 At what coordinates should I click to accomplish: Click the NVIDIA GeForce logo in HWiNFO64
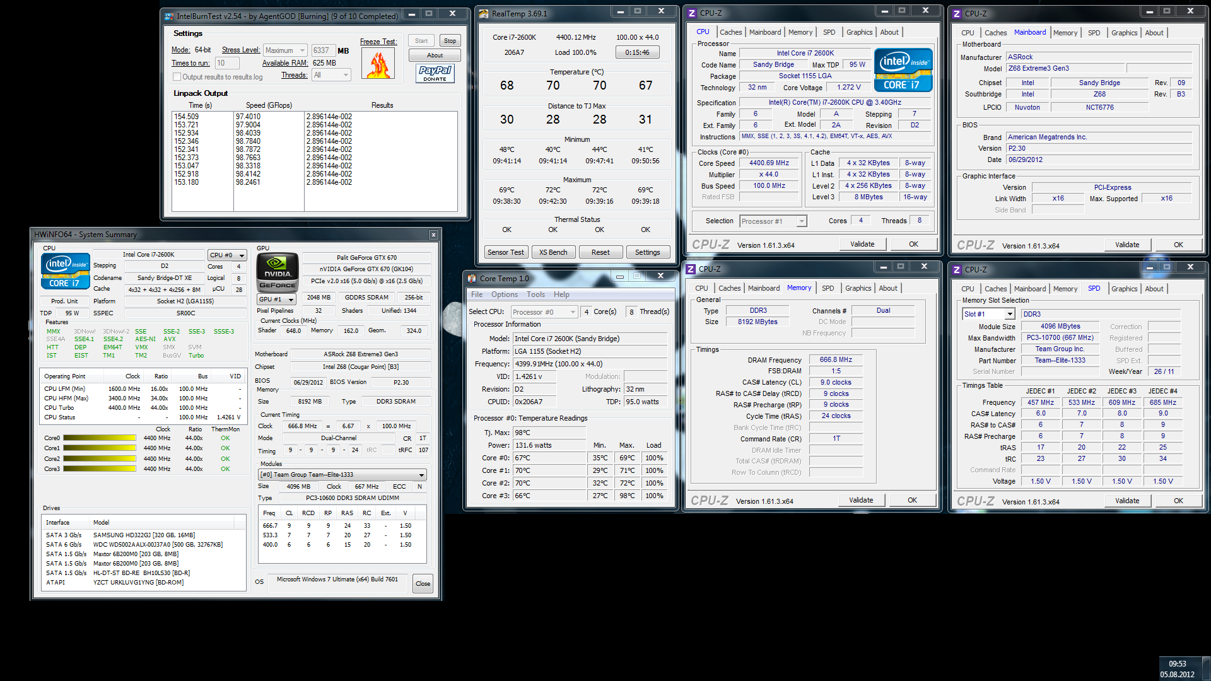coord(278,272)
